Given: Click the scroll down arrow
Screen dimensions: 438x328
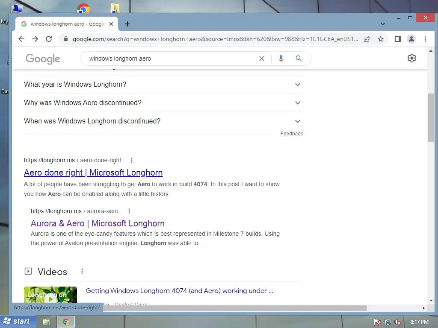Looking at the screenshot, I should coord(431,301).
